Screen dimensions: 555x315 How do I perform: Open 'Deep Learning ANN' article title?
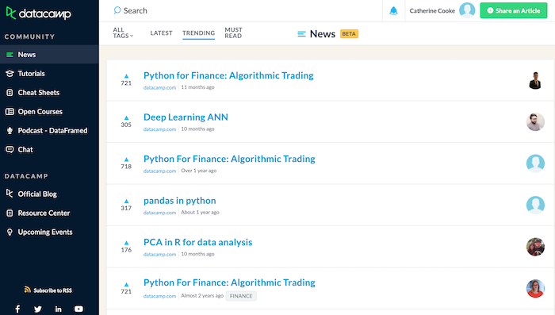[x=186, y=117]
